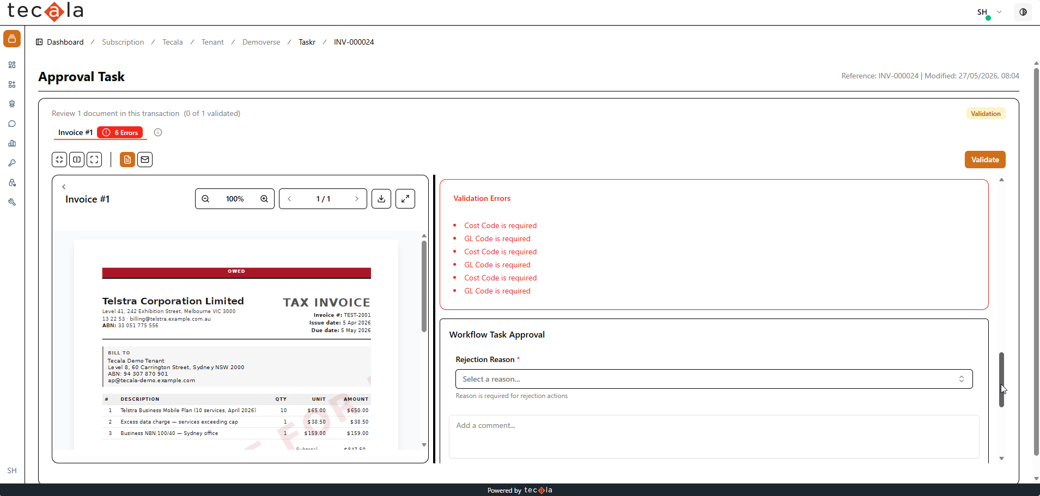This screenshot has height=496, width=1040.
Task: Open the add-widget grid-plus sidebar icon
Action: point(12,84)
